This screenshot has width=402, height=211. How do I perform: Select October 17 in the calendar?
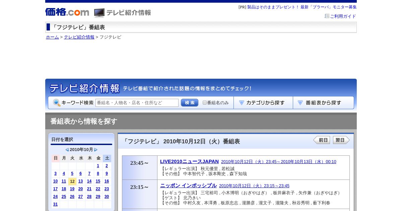pyautogui.click(x=55, y=189)
